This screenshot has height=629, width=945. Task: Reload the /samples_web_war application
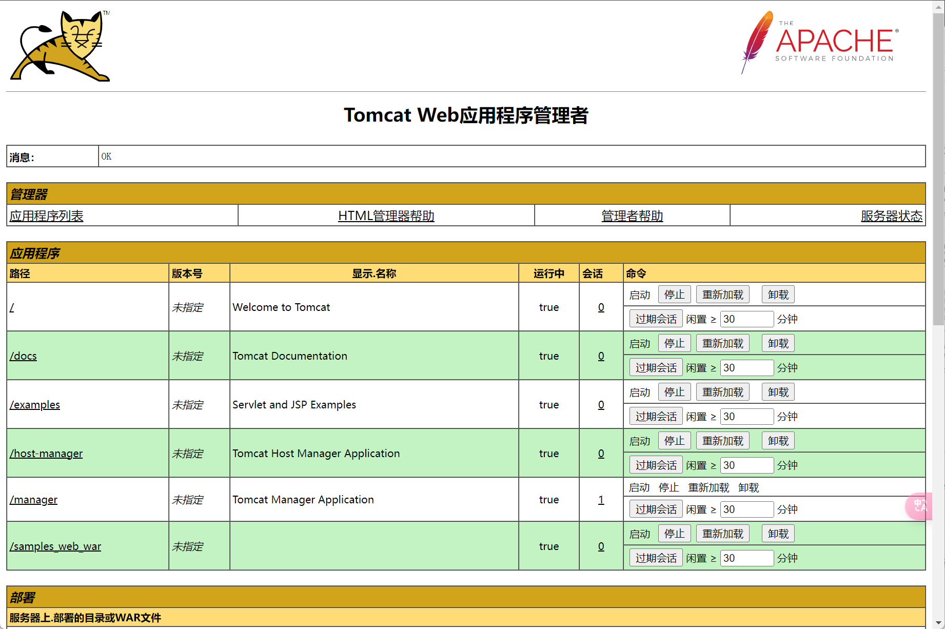tap(723, 534)
